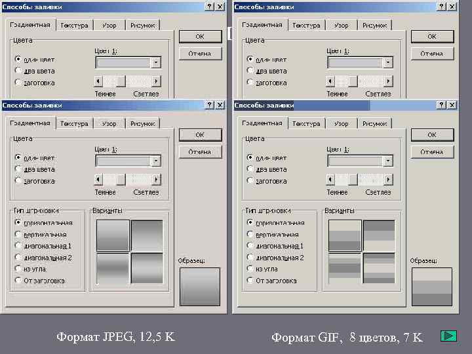Image resolution: width=472 pixels, height=354 pixels.
Task: Click help question mark in upper-right dialog title bar
Action: point(441,7)
